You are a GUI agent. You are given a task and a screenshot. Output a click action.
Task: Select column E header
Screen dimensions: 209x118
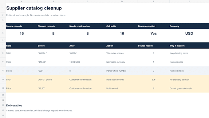click(x=154, y=2)
